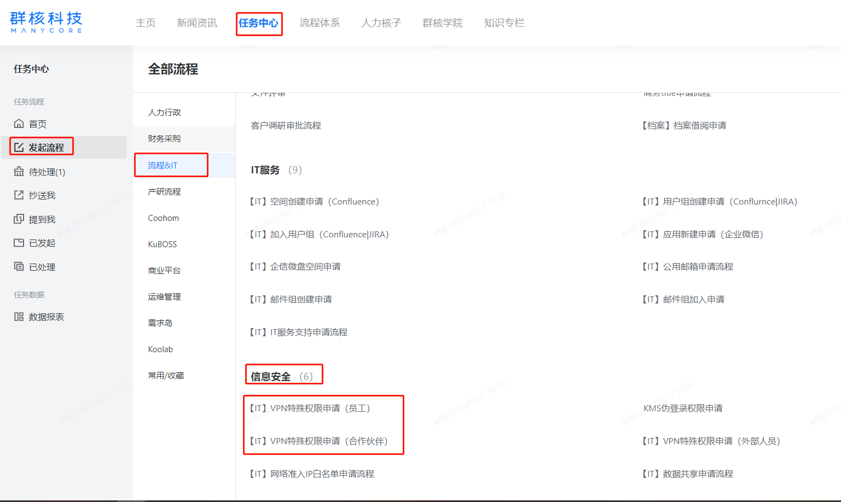
Task: Select 首页 in the sidebar
Action: [38, 124]
